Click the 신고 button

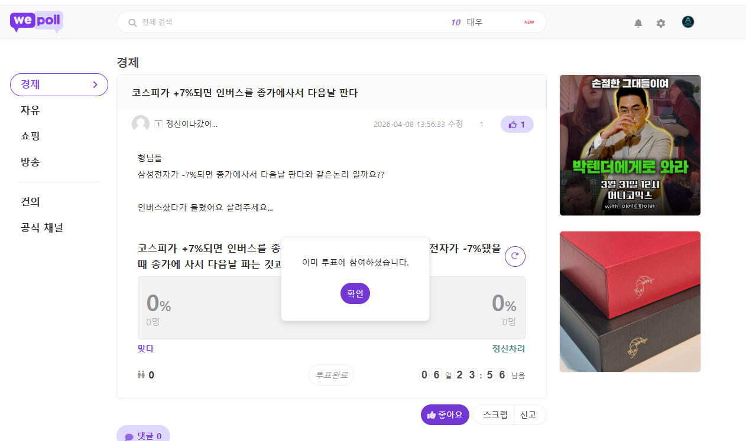click(x=528, y=414)
